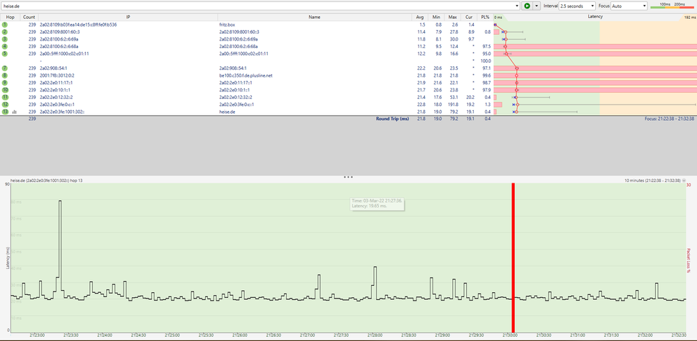Select hop 1 green circle icon
Viewport: 697px width, 341px height.
[x=5, y=25]
